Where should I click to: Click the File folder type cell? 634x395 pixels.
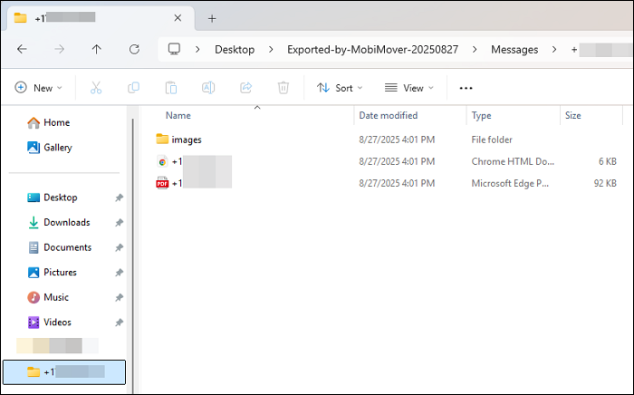(x=492, y=140)
